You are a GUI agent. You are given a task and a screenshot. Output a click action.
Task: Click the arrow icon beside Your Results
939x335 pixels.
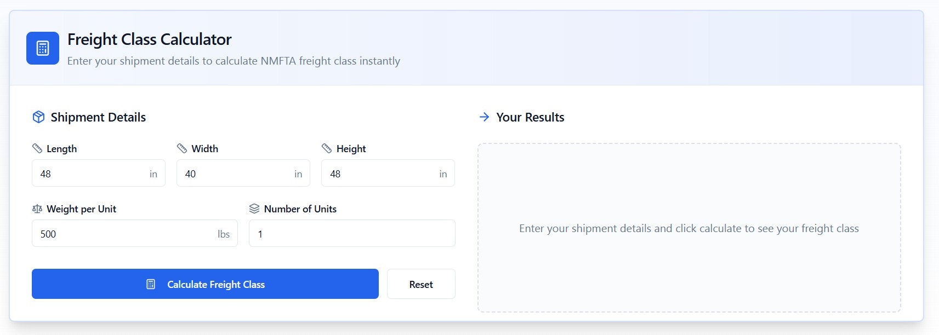(x=485, y=117)
